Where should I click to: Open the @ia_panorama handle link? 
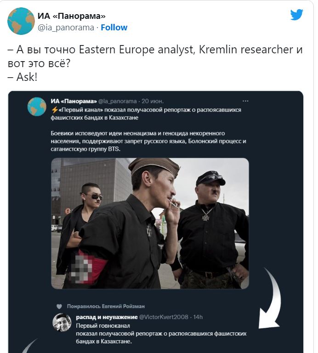66,28
